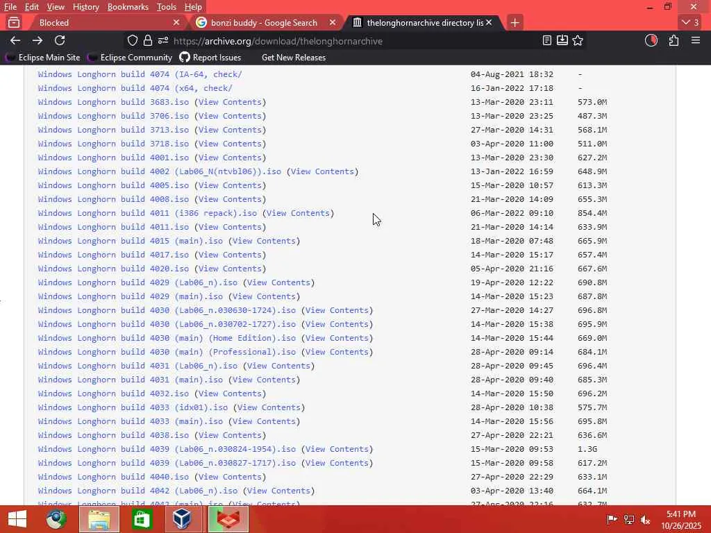Open the Tools menu

tap(167, 7)
